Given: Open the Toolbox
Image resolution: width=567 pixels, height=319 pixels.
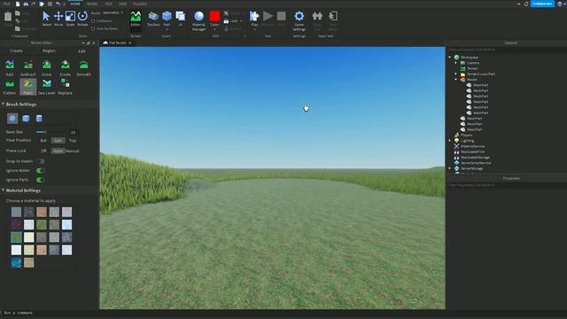Looking at the screenshot, I should coord(153,19).
